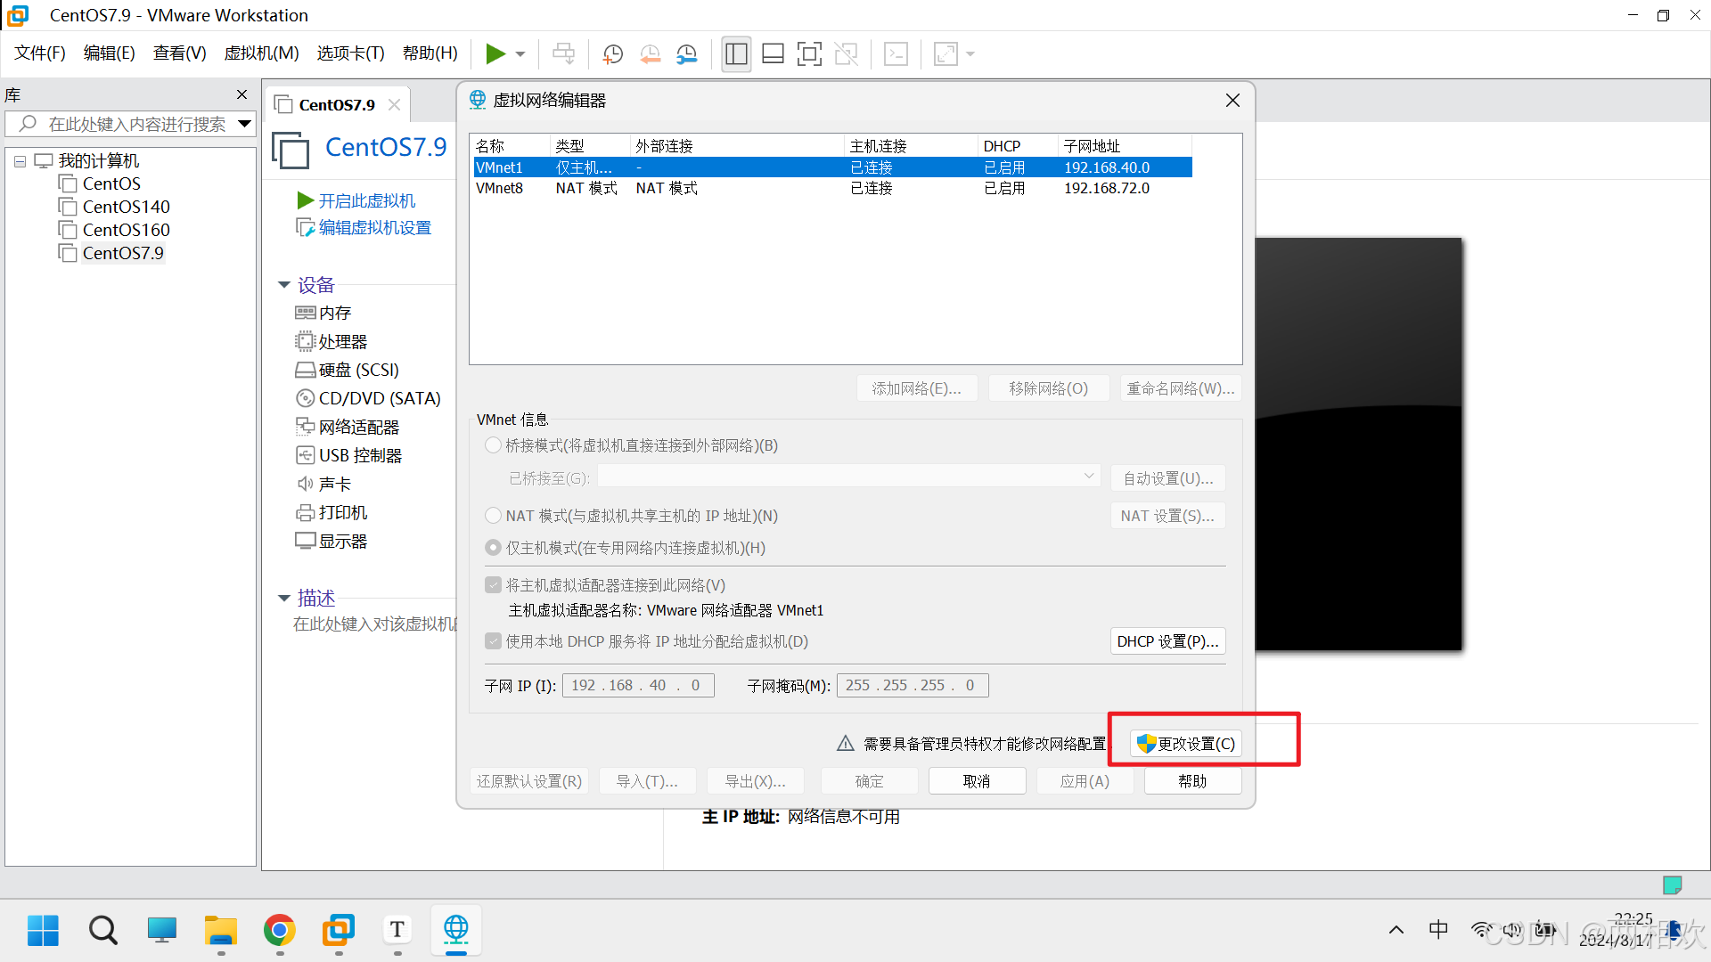Toggle the library sidebar view icon
This screenshot has width=1711, height=962.
(736, 54)
